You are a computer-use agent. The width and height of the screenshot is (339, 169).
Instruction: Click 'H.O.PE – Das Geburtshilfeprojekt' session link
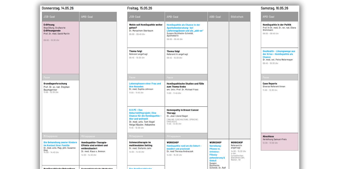pos(145,114)
